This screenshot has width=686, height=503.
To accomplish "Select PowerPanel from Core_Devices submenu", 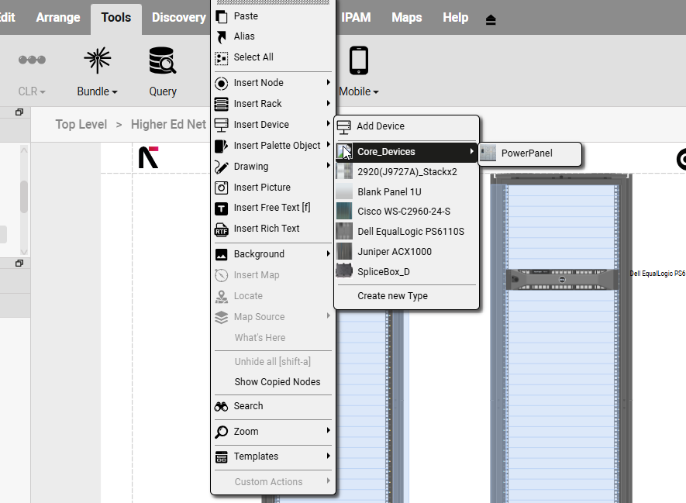I will (526, 153).
